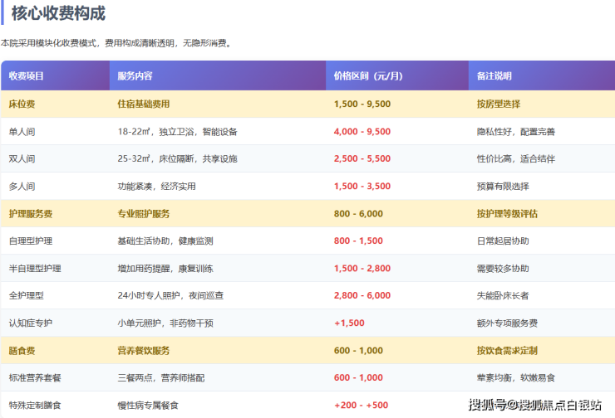
Task: Select the 双人间 price 2,500 - 5,500
Action: pyautogui.click(x=362, y=159)
